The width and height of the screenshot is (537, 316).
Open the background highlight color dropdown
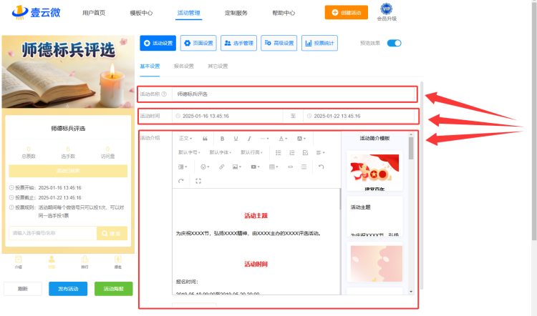[301, 139]
